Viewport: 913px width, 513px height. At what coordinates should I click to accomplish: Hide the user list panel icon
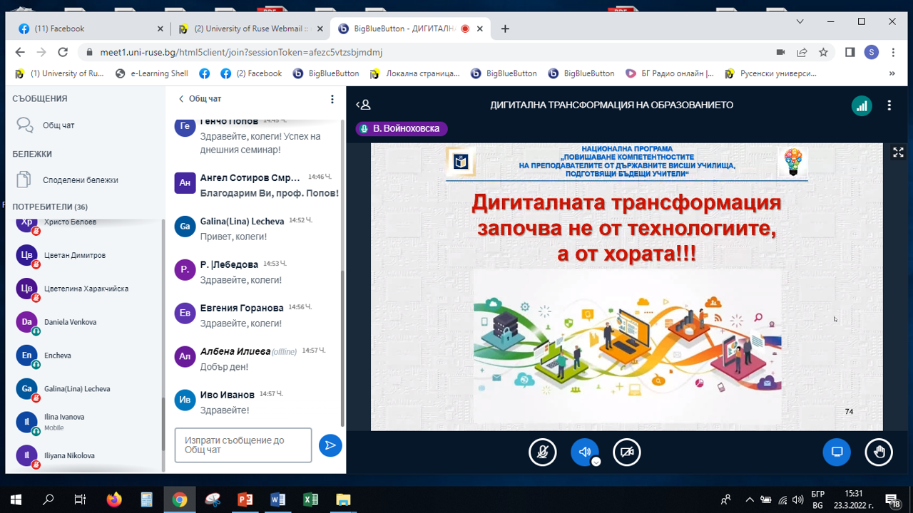coord(364,105)
